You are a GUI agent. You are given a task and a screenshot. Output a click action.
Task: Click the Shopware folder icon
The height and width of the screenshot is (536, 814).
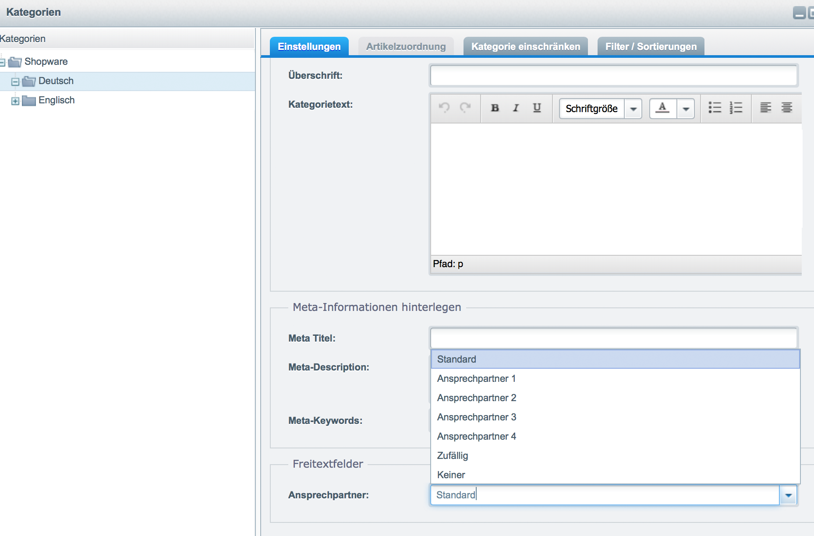[x=15, y=62]
